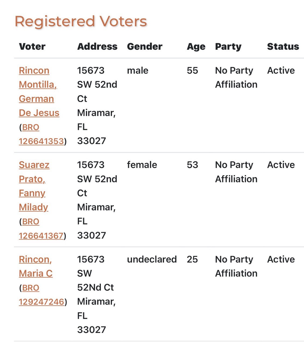Click the address with 52Nd Ct spelling
This screenshot has height=344, width=304.
[x=96, y=294]
